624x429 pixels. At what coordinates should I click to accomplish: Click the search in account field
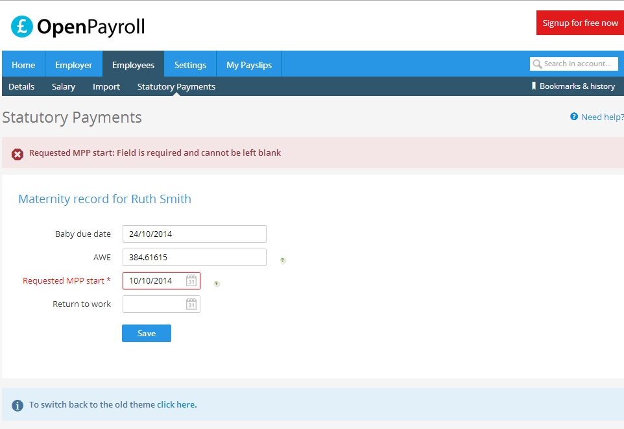point(577,64)
